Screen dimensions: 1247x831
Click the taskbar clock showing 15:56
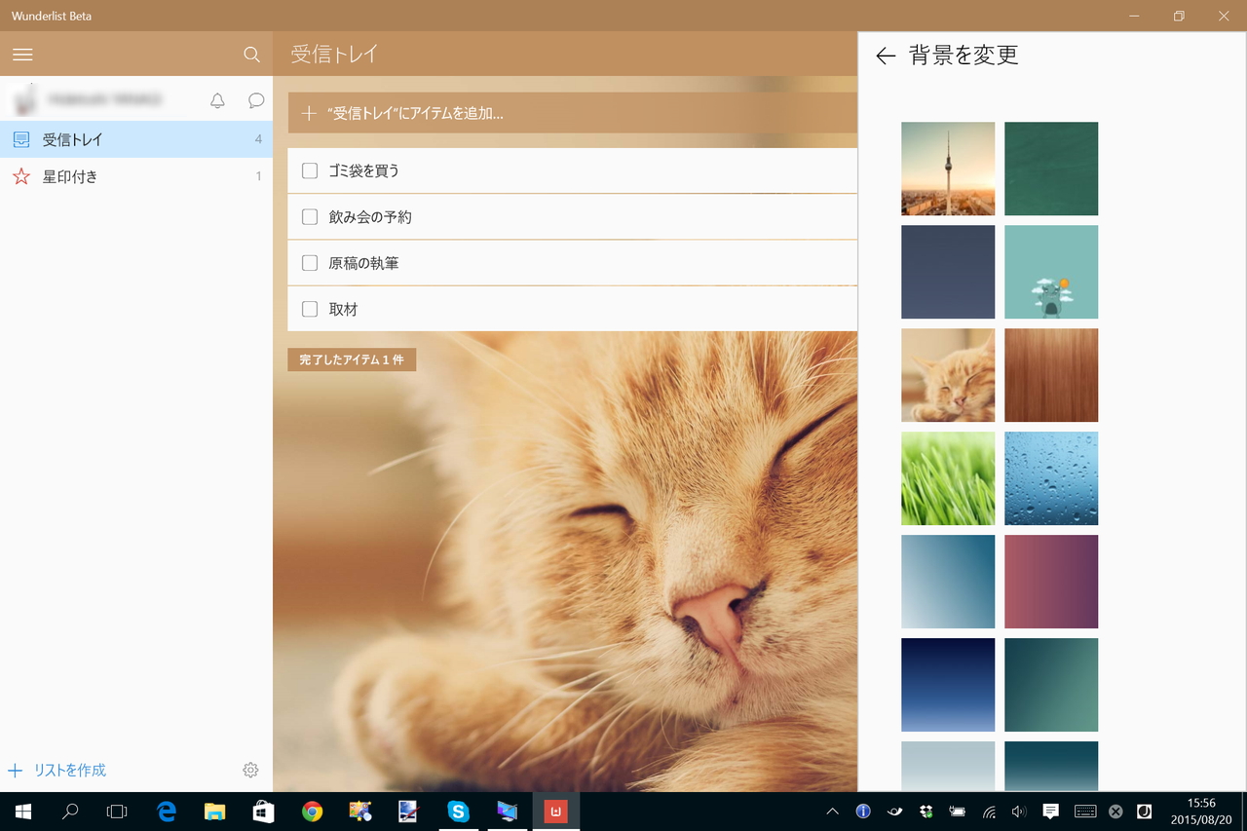1201,811
